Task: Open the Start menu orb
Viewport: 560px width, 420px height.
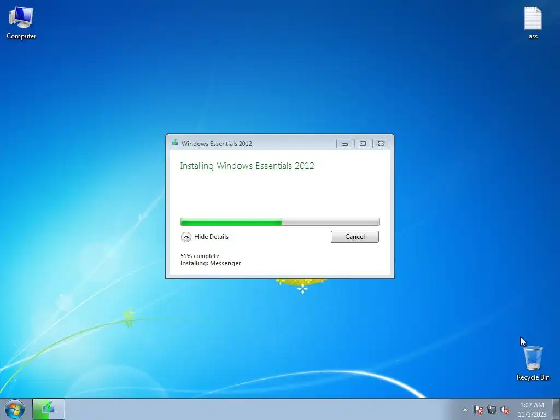Action: click(15, 409)
